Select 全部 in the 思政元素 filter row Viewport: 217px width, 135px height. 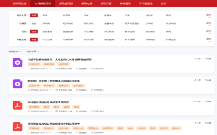click(34, 40)
